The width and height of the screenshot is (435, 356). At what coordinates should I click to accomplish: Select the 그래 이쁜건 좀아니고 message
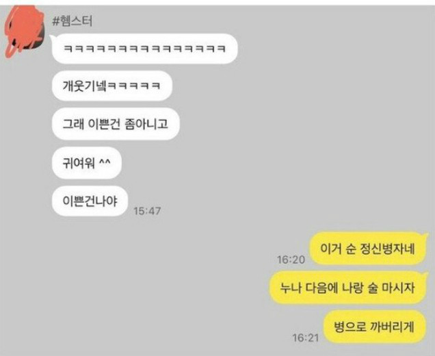(x=116, y=124)
